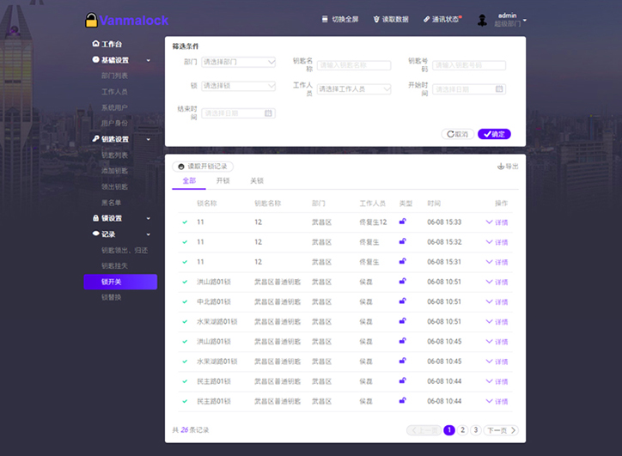
Task: Click the calendar icon in 开始时间 field
Action: tap(499, 89)
